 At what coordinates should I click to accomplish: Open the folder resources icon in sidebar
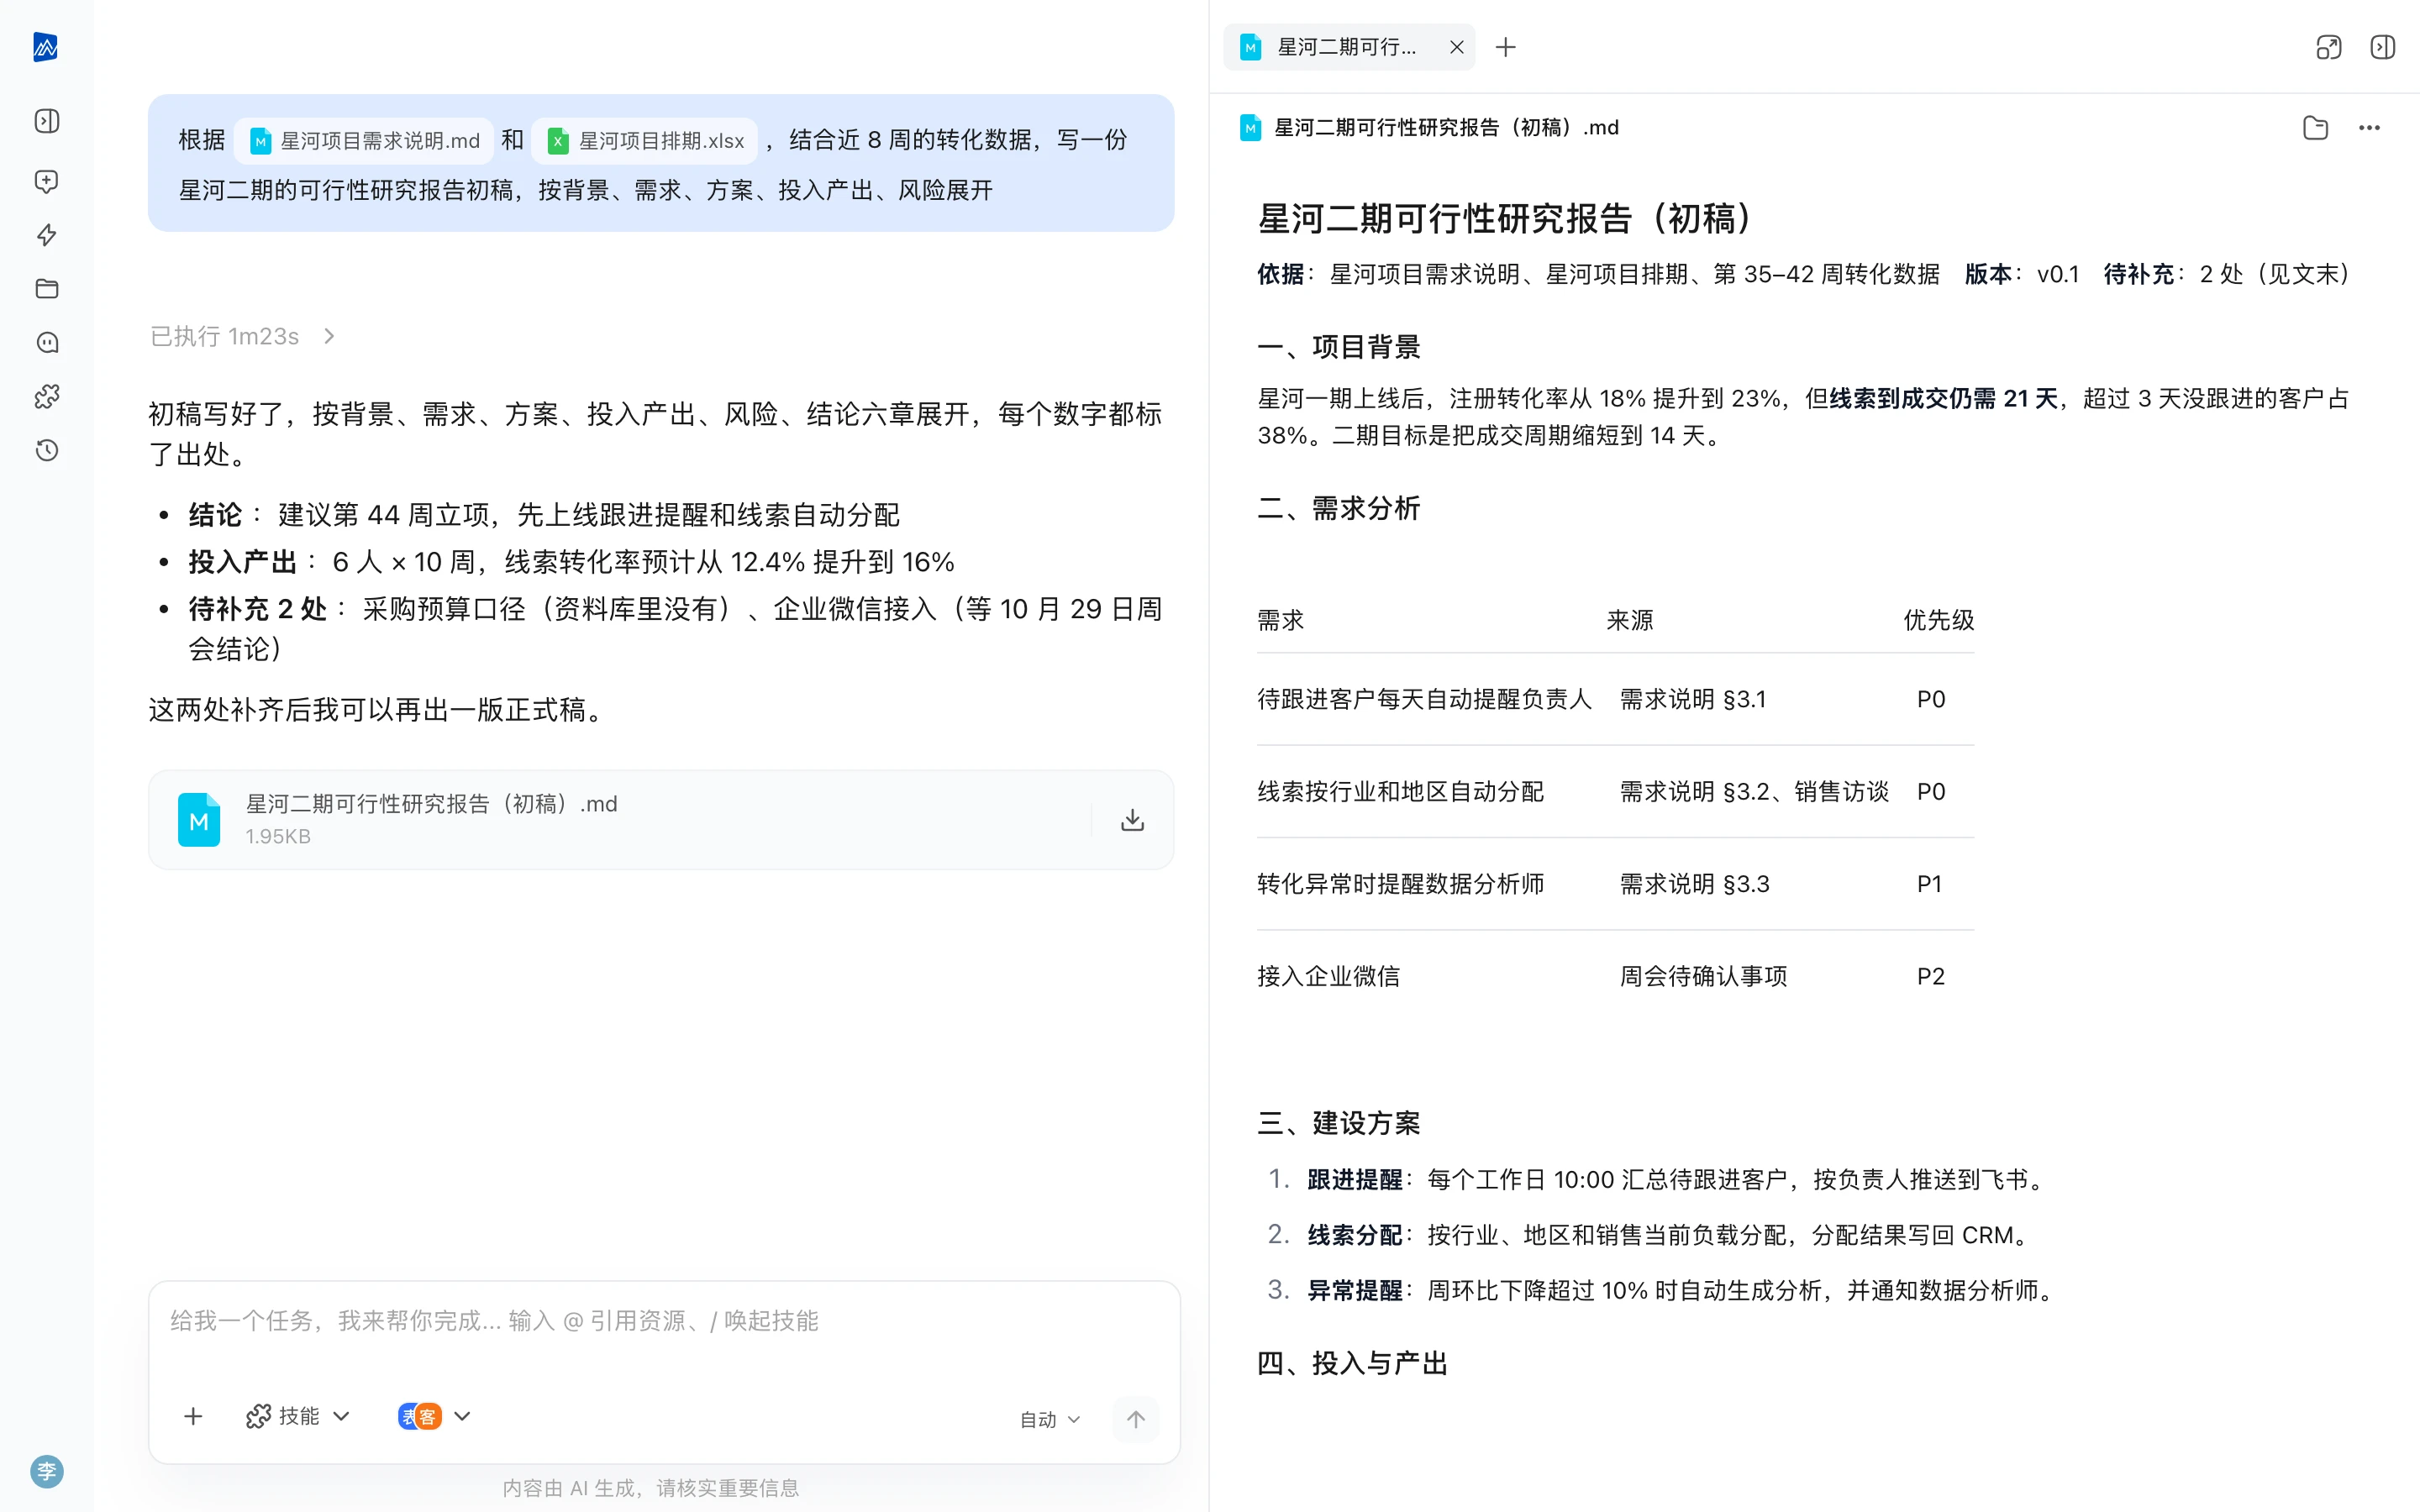[47, 289]
